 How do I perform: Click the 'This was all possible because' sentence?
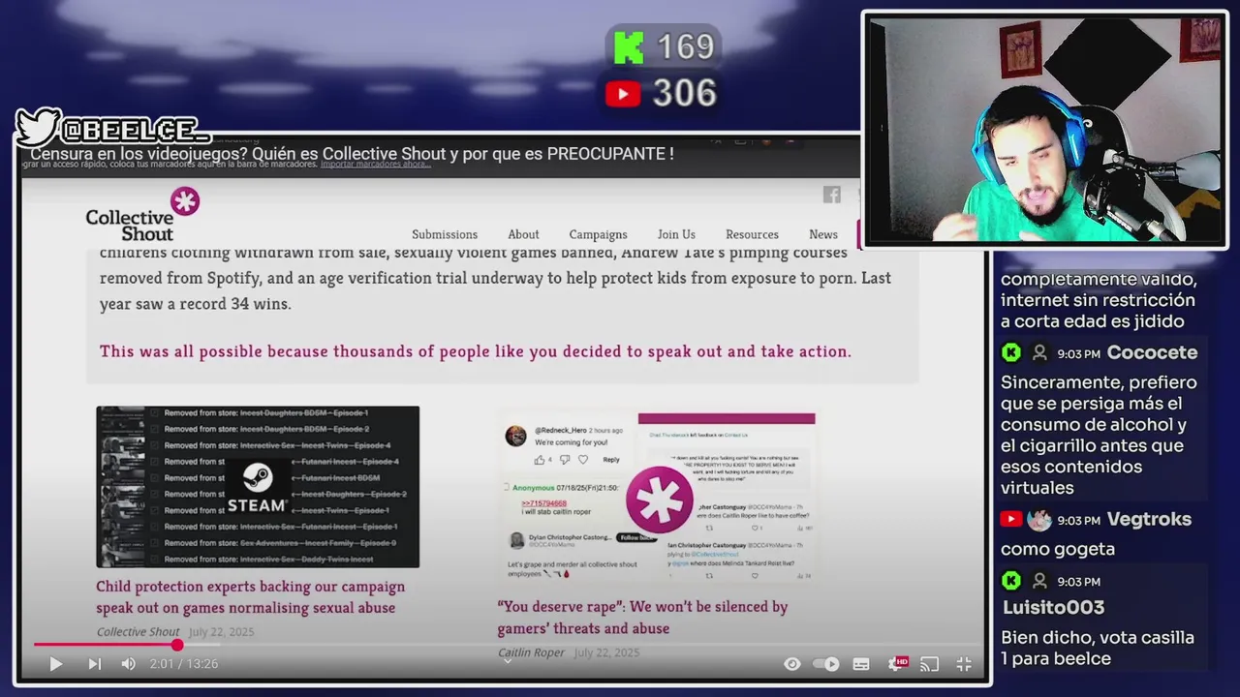point(476,351)
